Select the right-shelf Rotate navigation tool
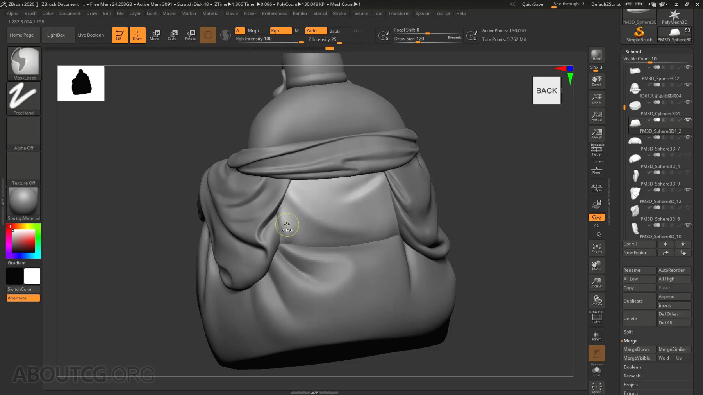The image size is (703, 395). 596,301
